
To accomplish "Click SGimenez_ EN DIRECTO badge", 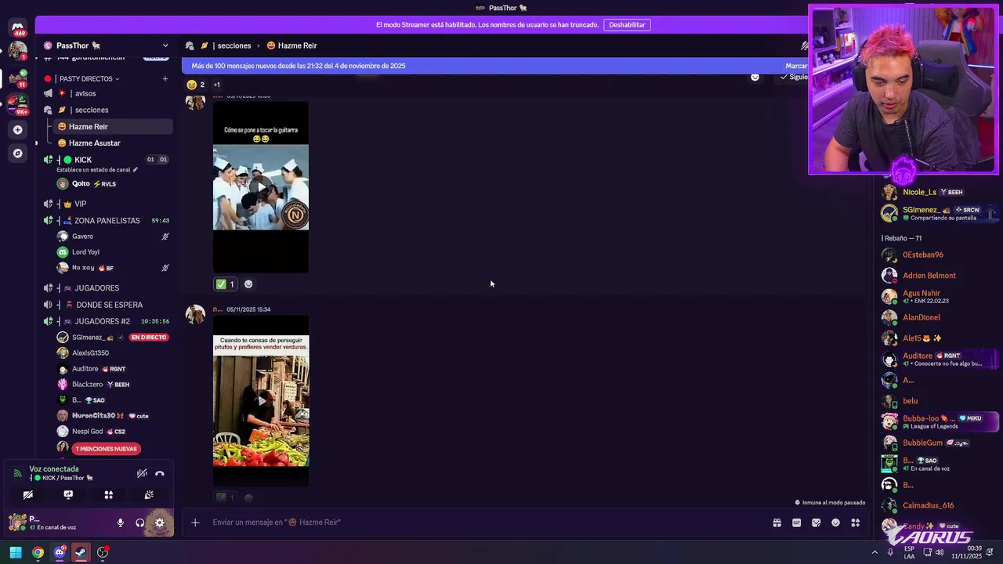I will point(149,338).
